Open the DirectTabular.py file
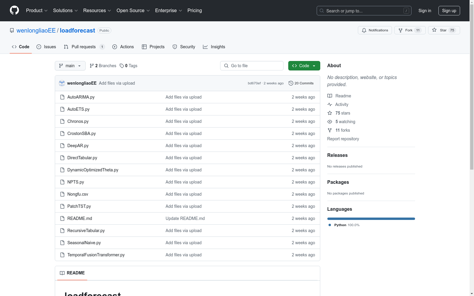474x296 pixels. point(82,158)
